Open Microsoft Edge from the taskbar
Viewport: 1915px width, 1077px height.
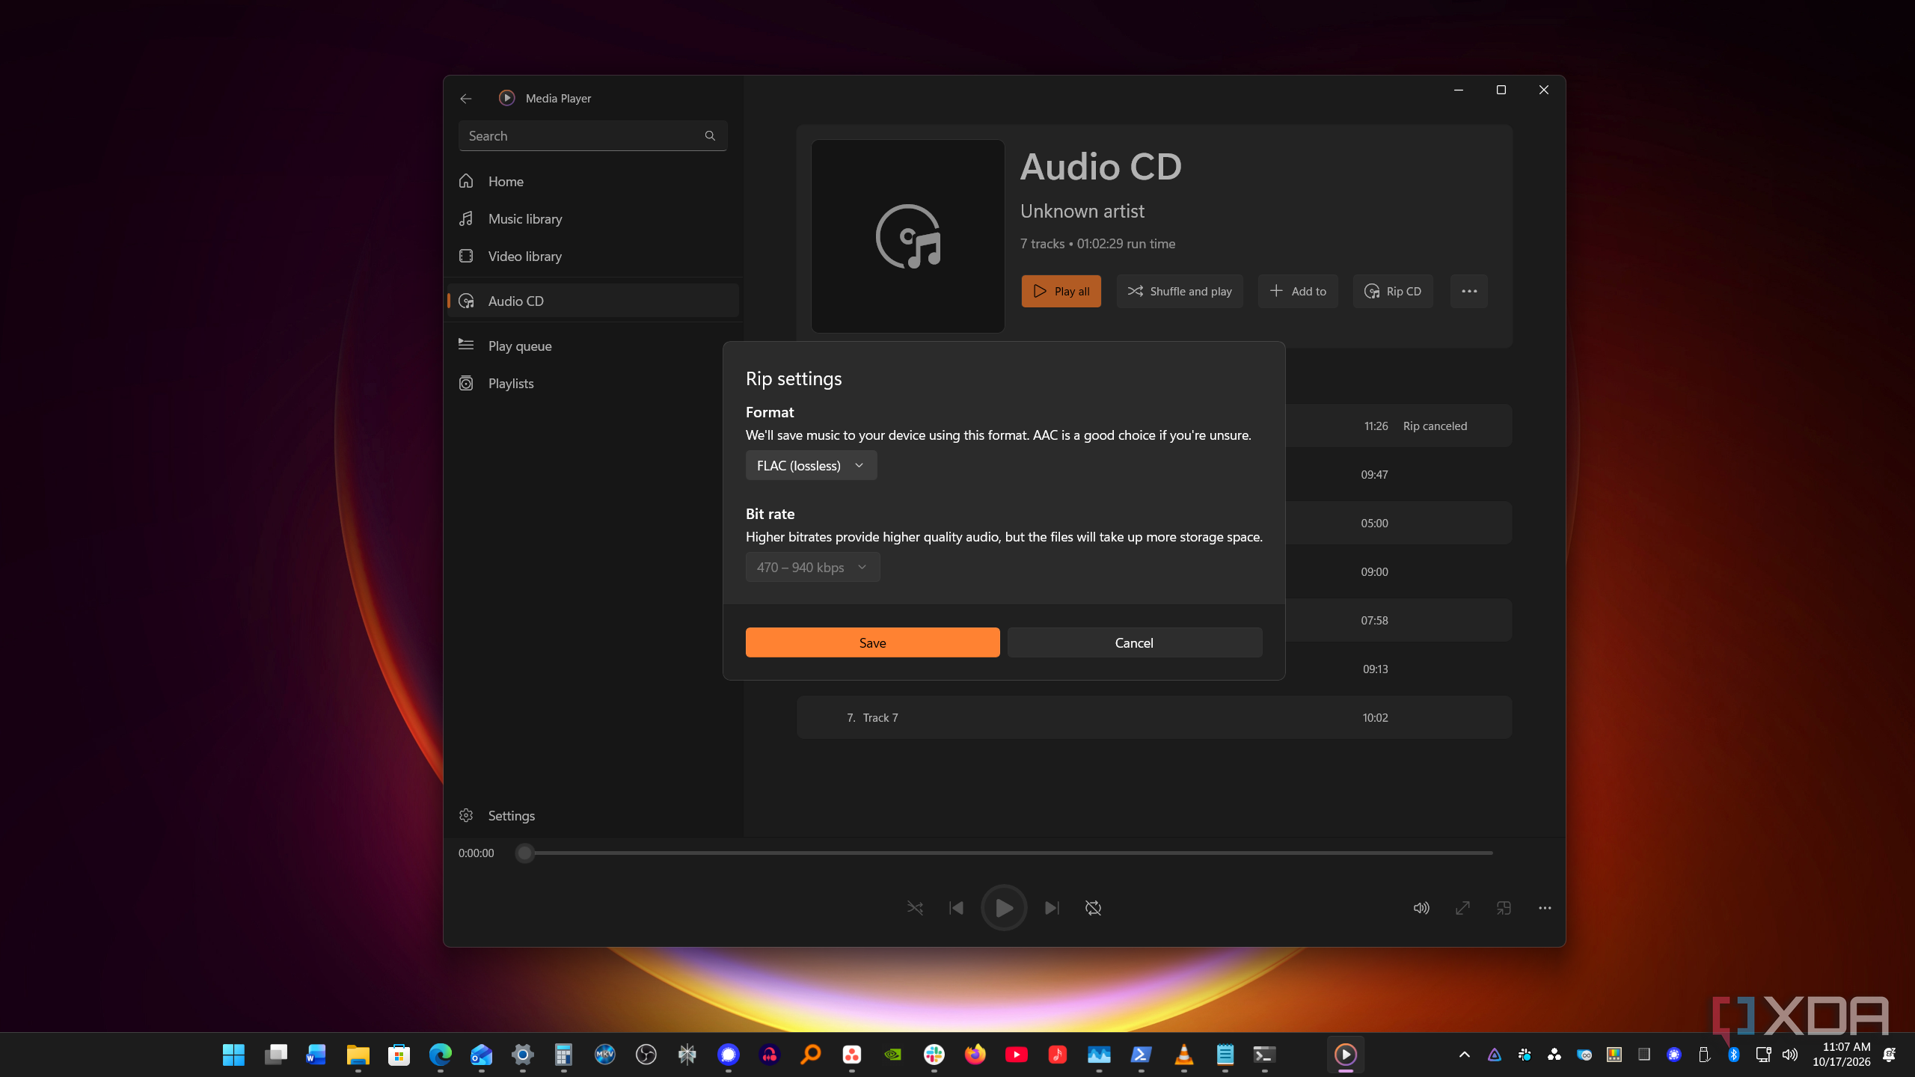(440, 1055)
